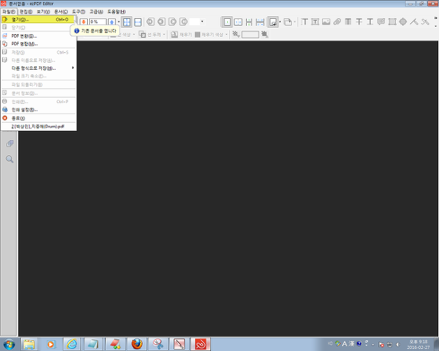The width and height of the screenshot is (439, 351).
Task: Open Snipping Tool scissors icon in taskbar
Action: [x=158, y=344]
